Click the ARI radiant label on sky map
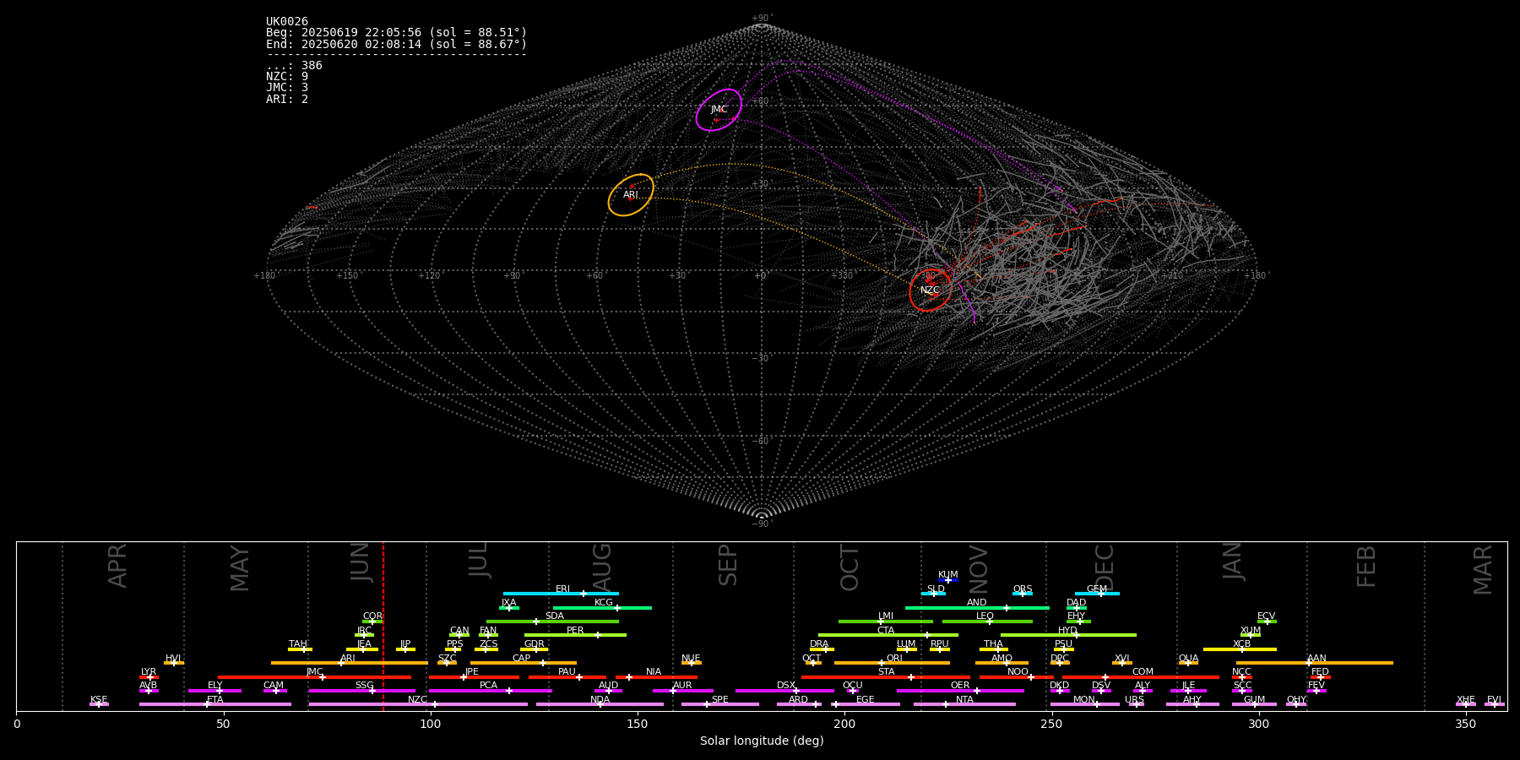The width and height of the screenshot is (1520, 760). click(631, 195)
